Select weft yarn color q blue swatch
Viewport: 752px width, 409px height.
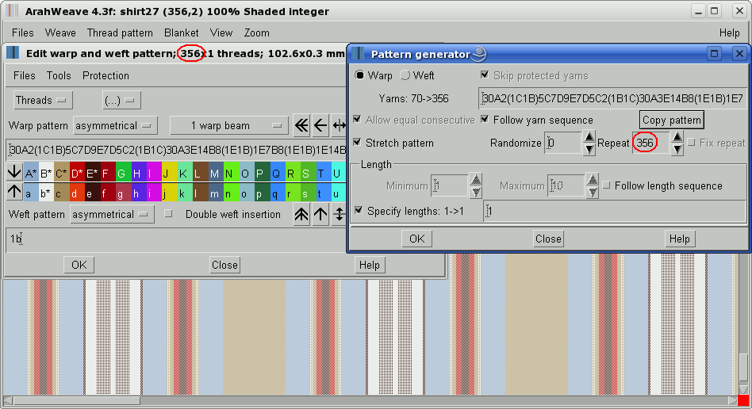pyautogui.click(x=275, y=193)
